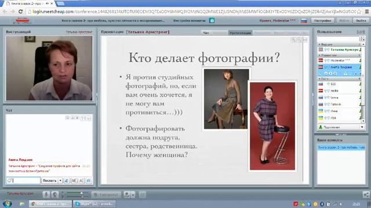Select the highlighted user Анита Лиедане
This screenshot has width=371, height=208.
coord(339,67)
